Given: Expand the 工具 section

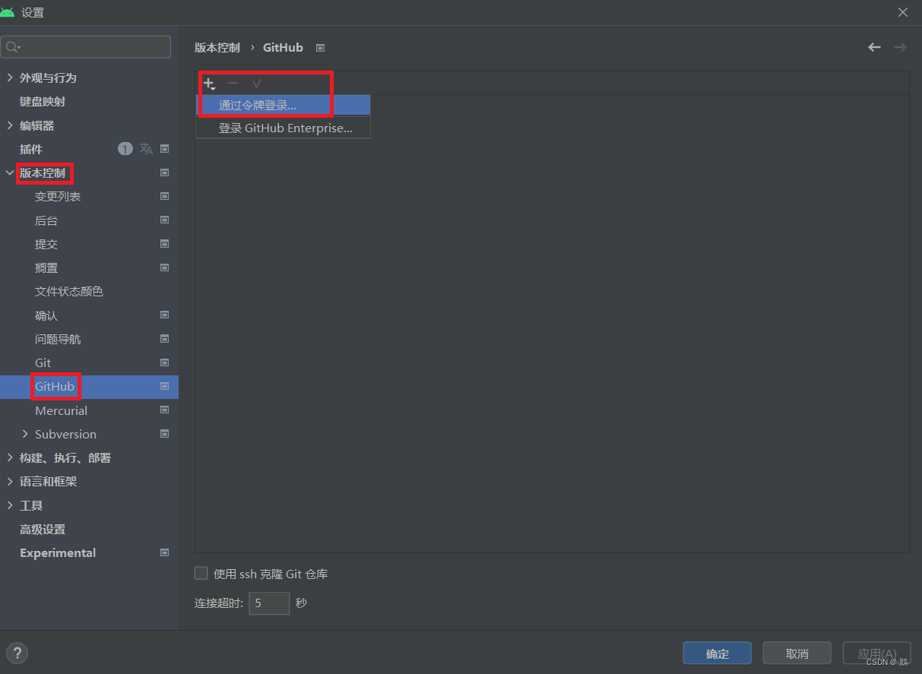Looking at the screenshot, I should (x=10, y=505).
